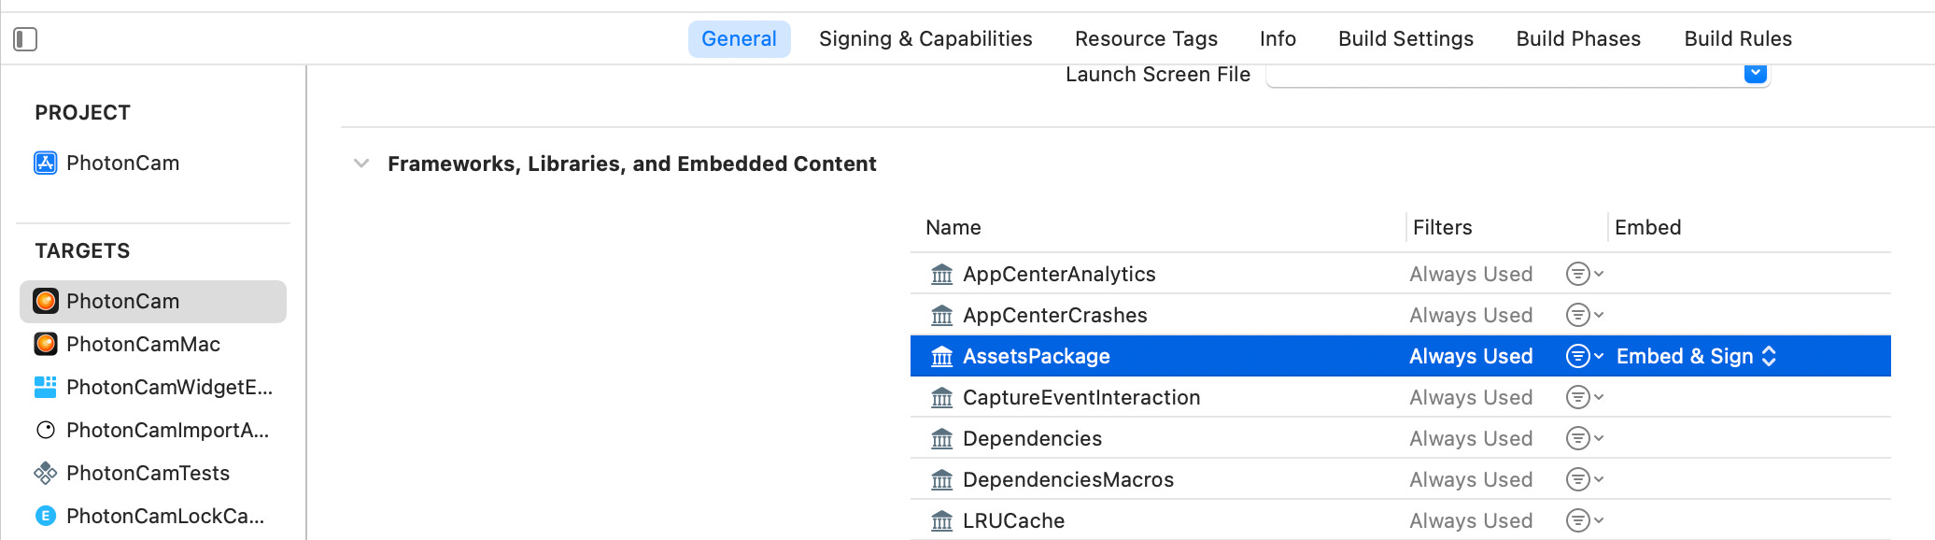Change Embed & Sign option for AssetsPackage
This screenshot has width=1935, height=540.
[x=1696, y=356]
